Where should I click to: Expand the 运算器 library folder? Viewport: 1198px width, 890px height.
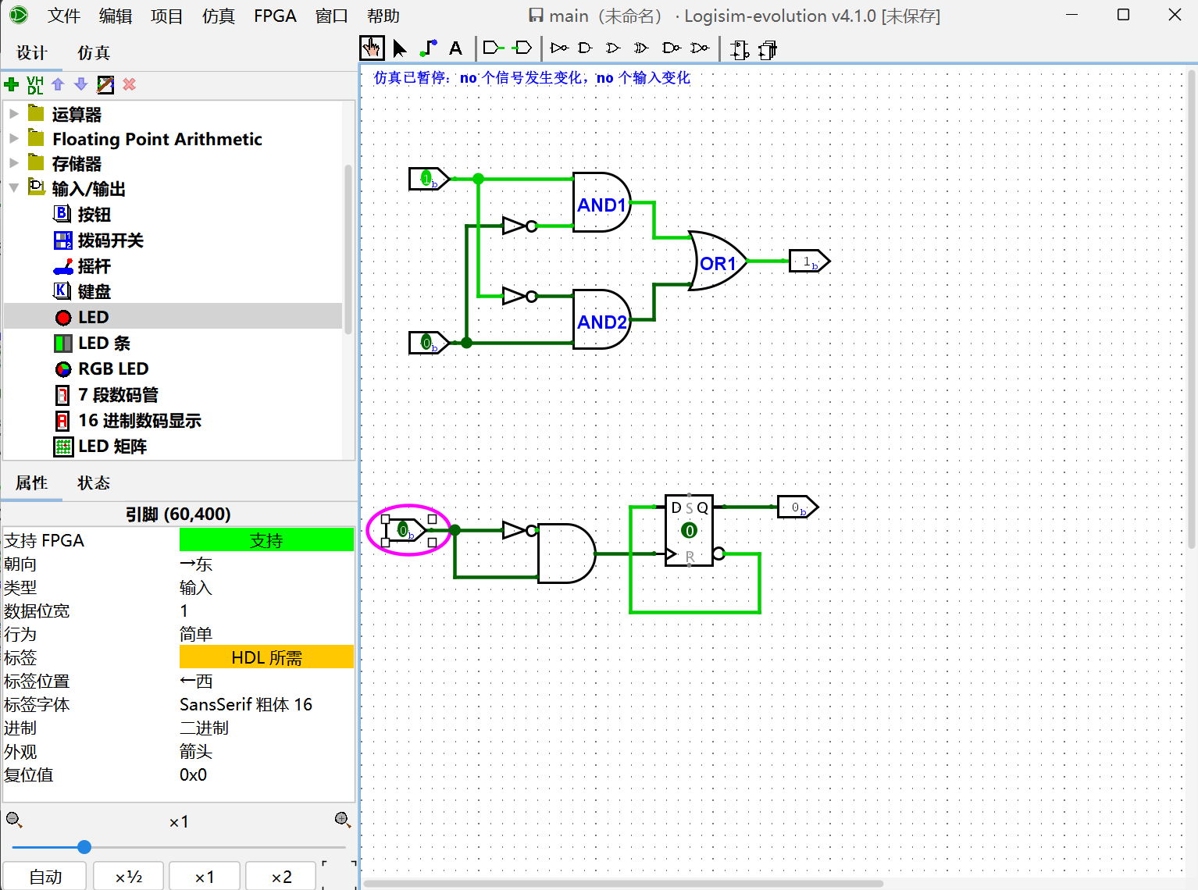[14, 114]
